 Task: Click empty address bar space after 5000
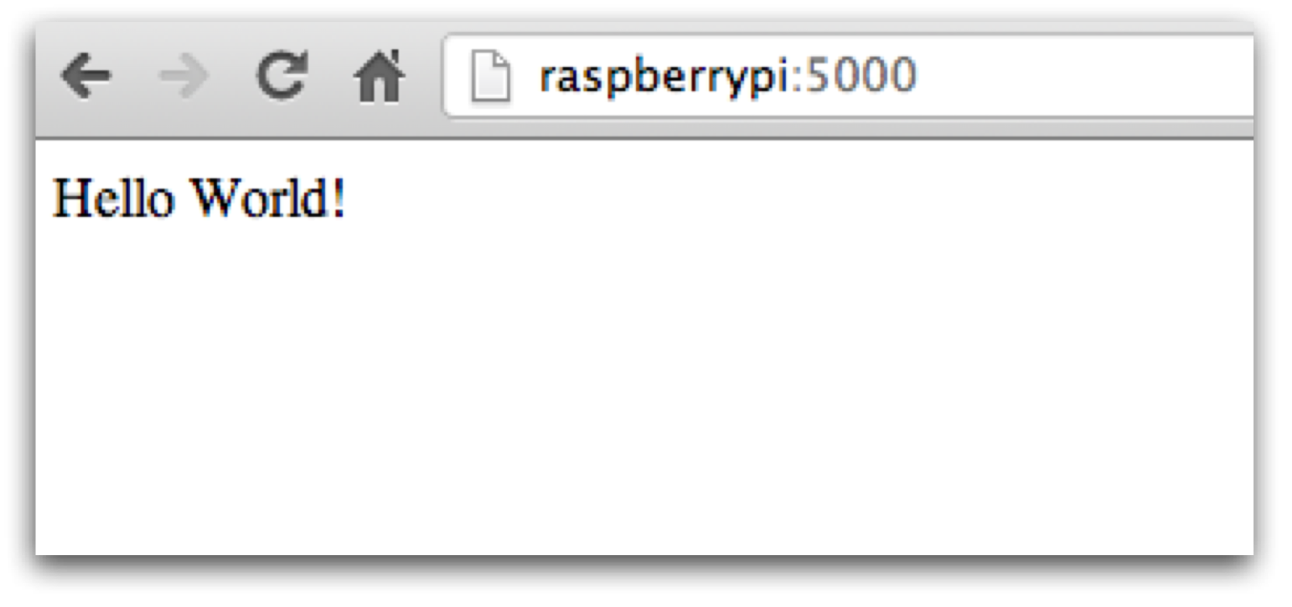pos(1085,77)
